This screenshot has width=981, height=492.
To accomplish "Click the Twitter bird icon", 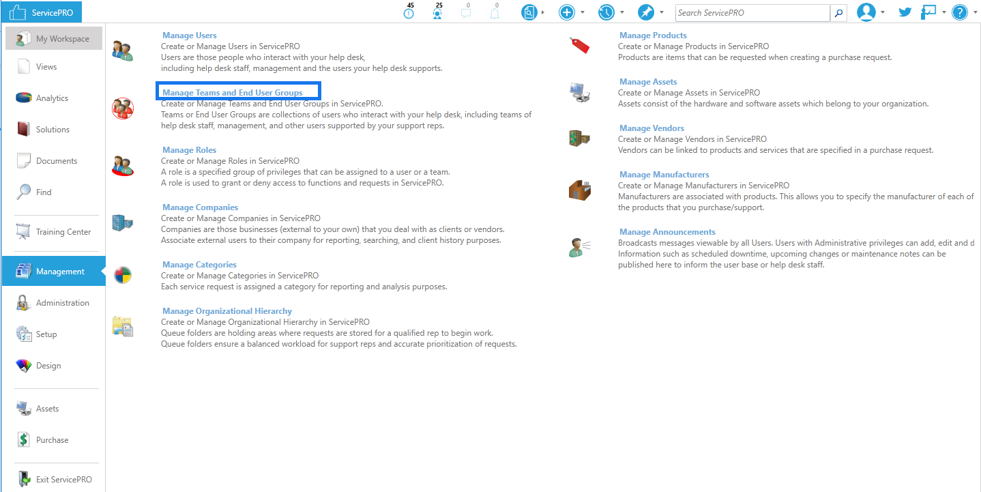I will pos(905,12).
